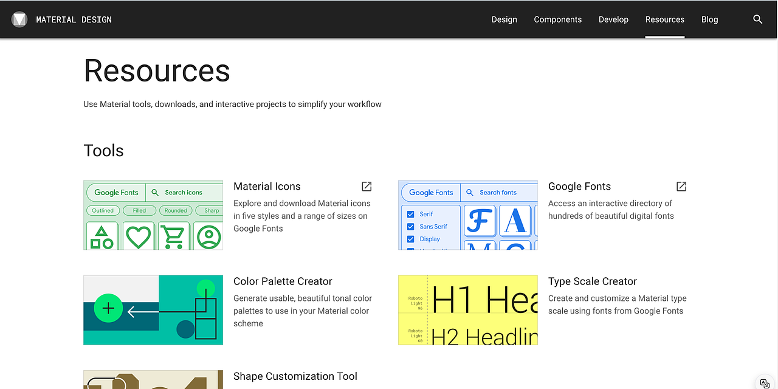Click the translate icon in bottom corner

coord(765,383)
